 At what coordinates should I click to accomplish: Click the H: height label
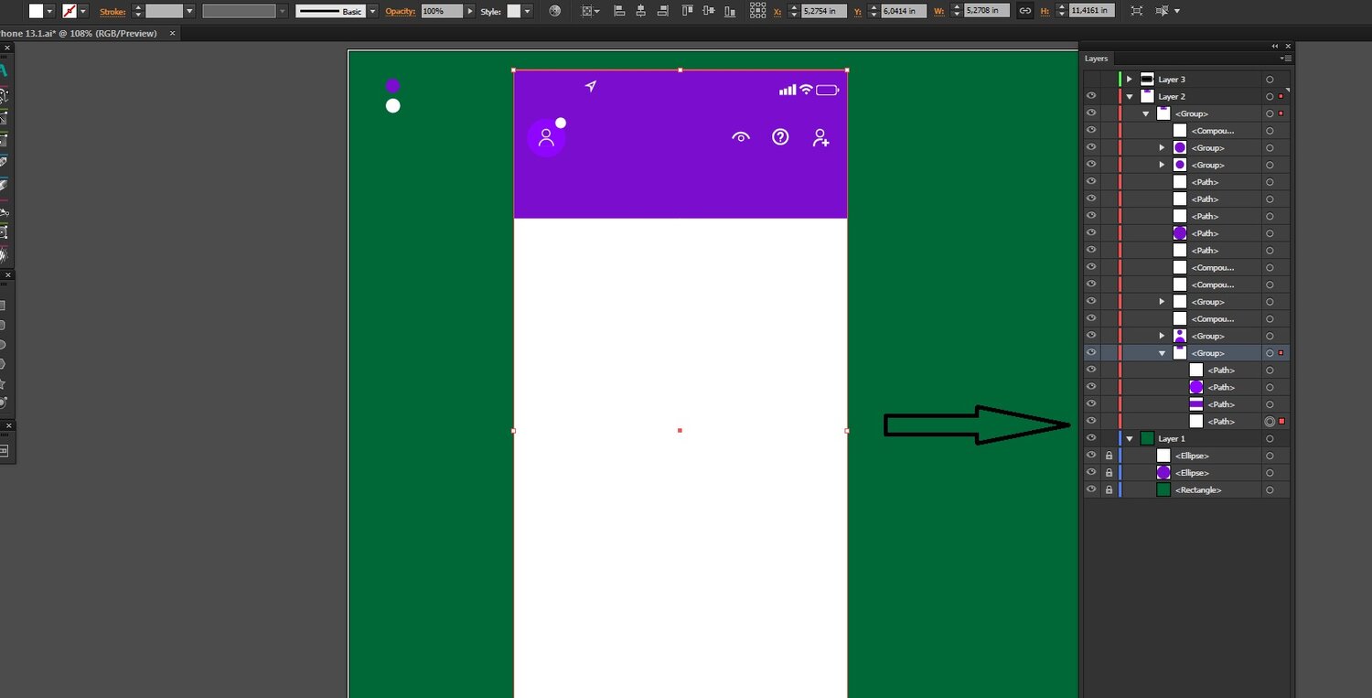point(1044,11)
